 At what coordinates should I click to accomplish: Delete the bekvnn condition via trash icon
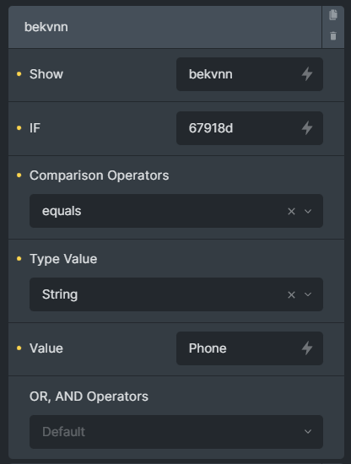click(x=333, y=35)
